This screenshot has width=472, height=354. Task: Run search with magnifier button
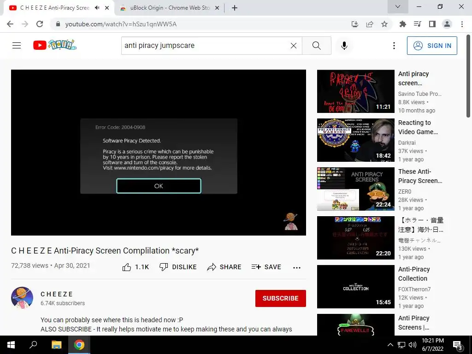point(316,46)
